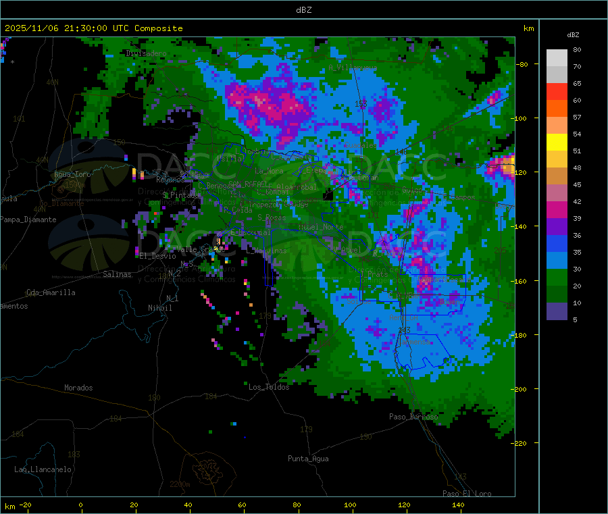Click the Reyunos place label
Image resolution: width=608 pixels, height=514 pixels.
pos(170,180)
